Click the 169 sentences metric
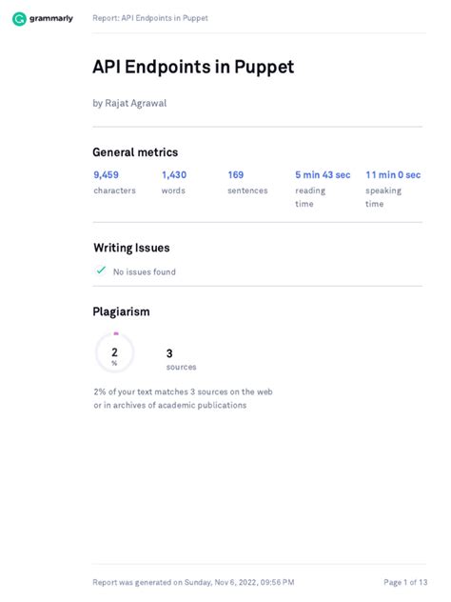The width and height of the screenshot is (451, 602). [x=247, y=182]
